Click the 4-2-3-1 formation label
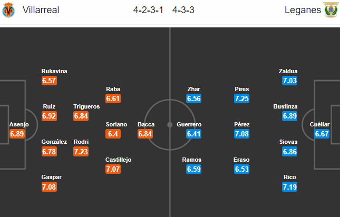 [149, 10]
